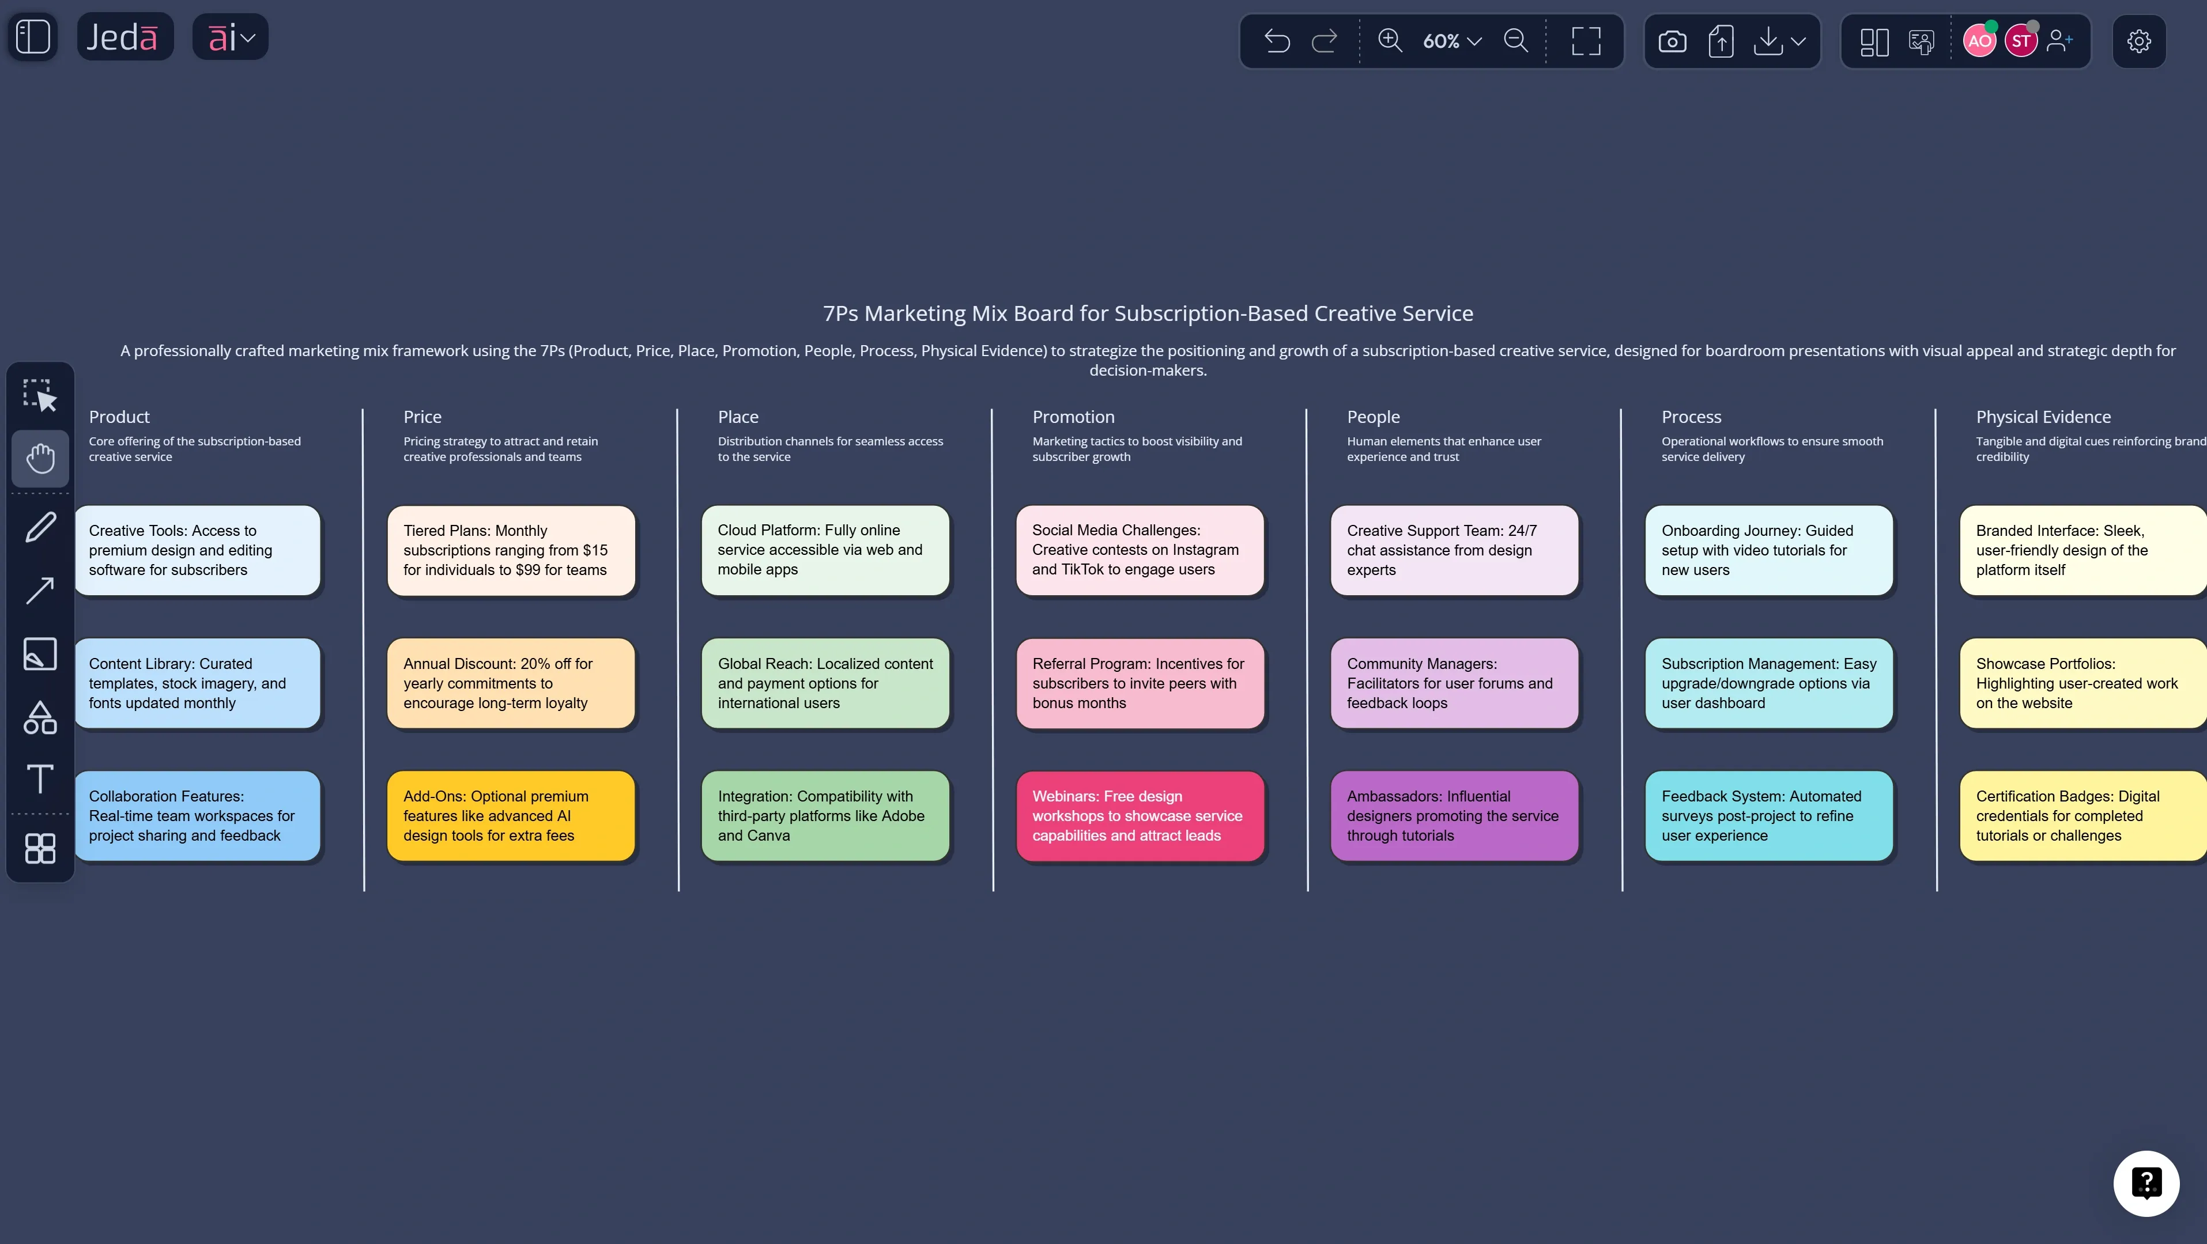This screenshot has width=2207, height=1244.
Task: Select the rectangular selection tool
Action: coord(39,394)
